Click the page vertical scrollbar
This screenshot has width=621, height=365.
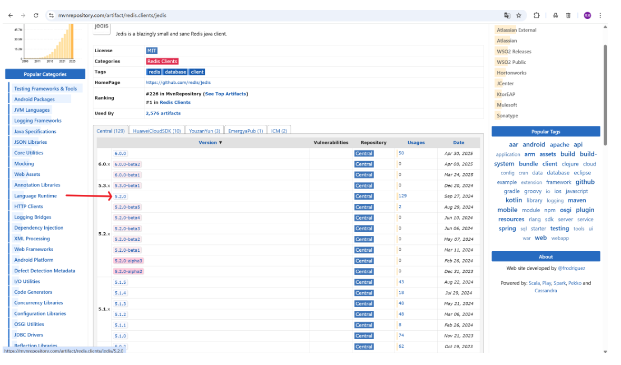point(605,95)
